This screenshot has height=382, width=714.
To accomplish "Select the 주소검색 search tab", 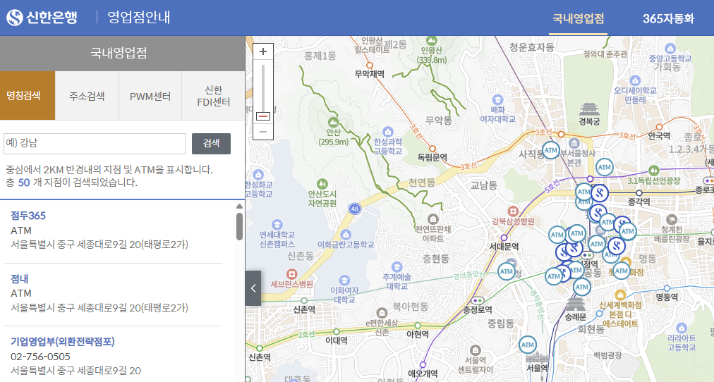I will [x=87, y=96].
